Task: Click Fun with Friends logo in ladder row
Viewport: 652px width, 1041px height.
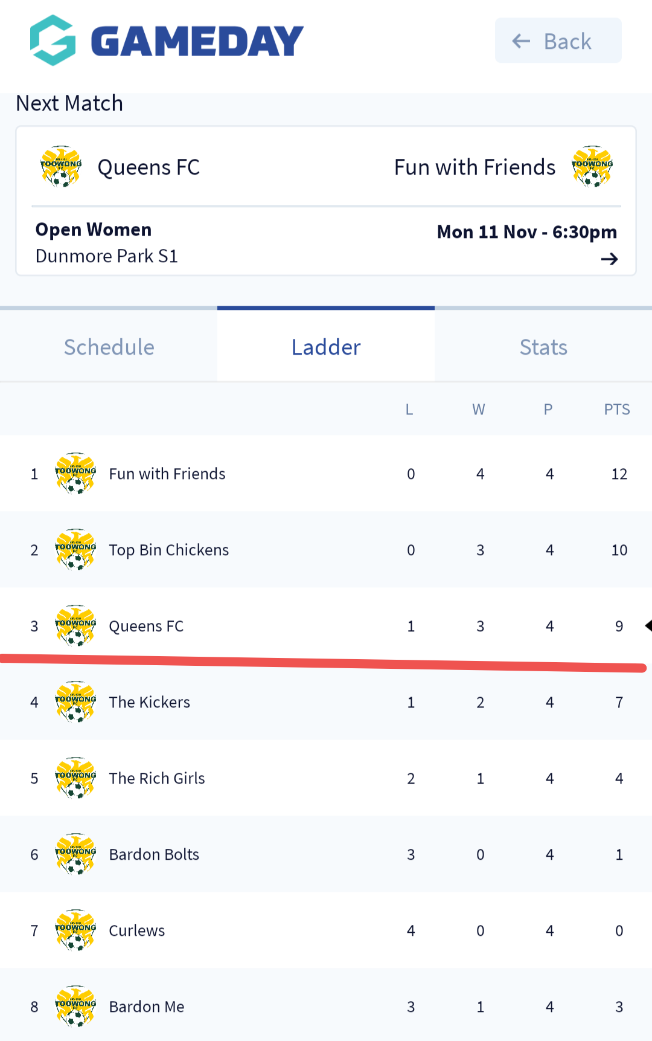Action: pos(75,474)
